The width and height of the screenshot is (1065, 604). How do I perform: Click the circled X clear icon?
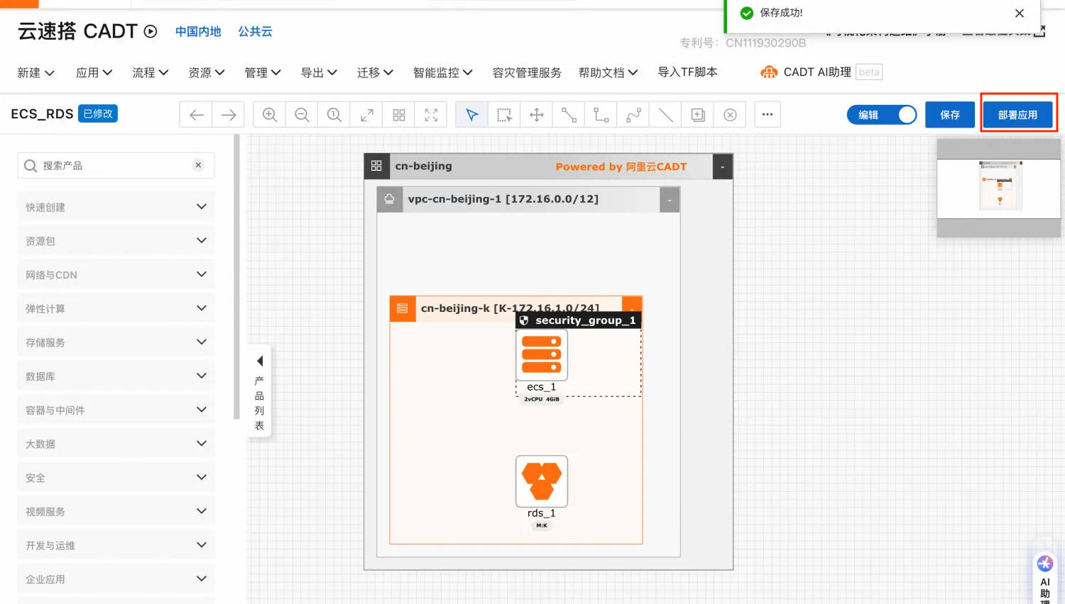[x=730, y=115]
